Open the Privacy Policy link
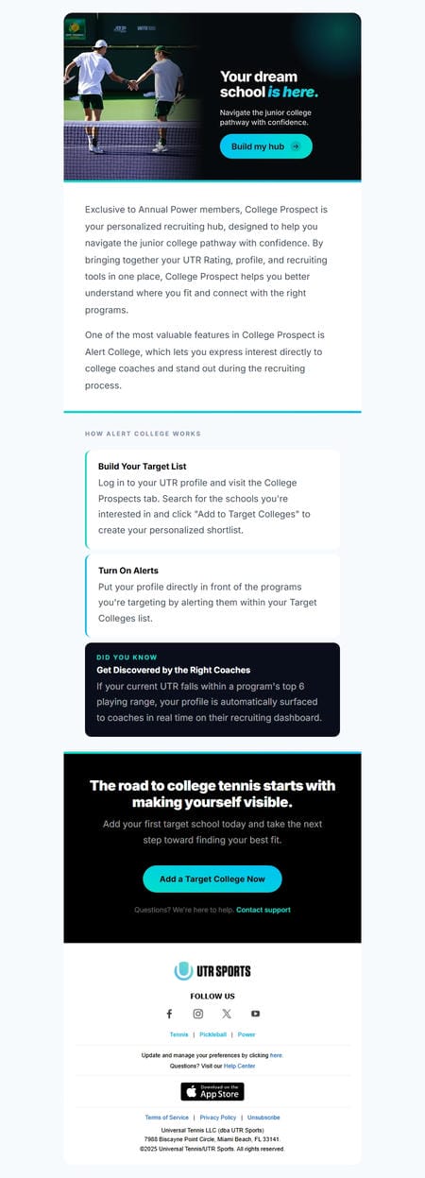425x1178 pixels. pyautogui.click(x=218, y=1118)
